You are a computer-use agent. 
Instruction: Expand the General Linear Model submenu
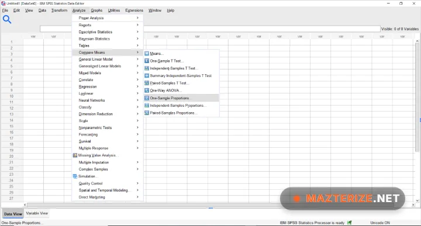coord(108,59)
